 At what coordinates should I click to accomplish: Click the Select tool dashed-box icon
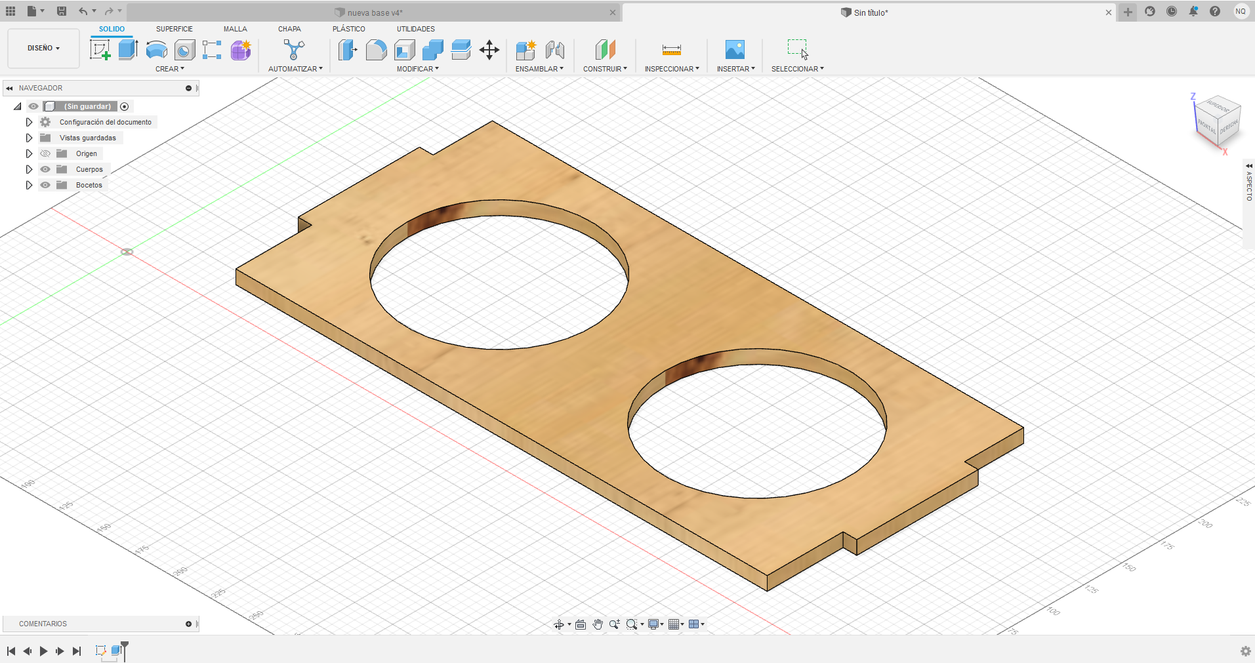pyautogui.click(x=798, y=50)
